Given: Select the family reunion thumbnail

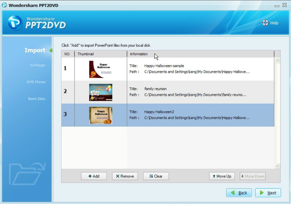Looking at the screenshot, I should pyautogui.click(x=101, y=92).
